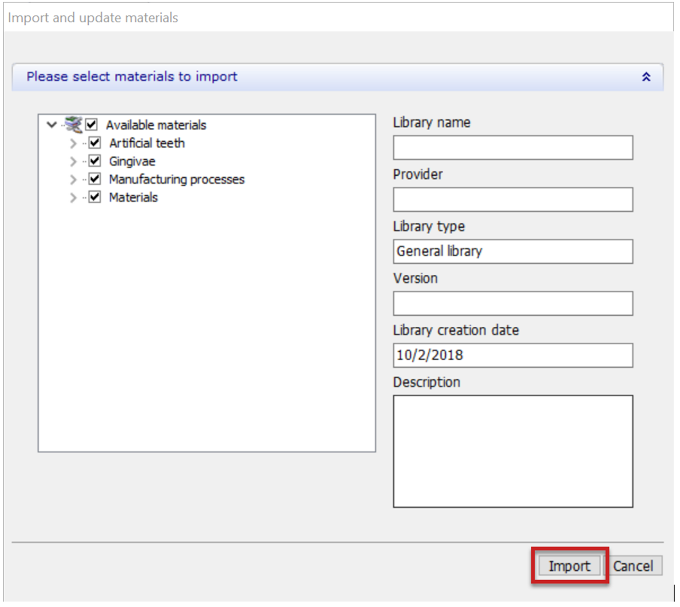The width and height of the screenshot is (680, 607).
Task: Toggle the Artificial teeth checkbox
Action: point(95,142)
